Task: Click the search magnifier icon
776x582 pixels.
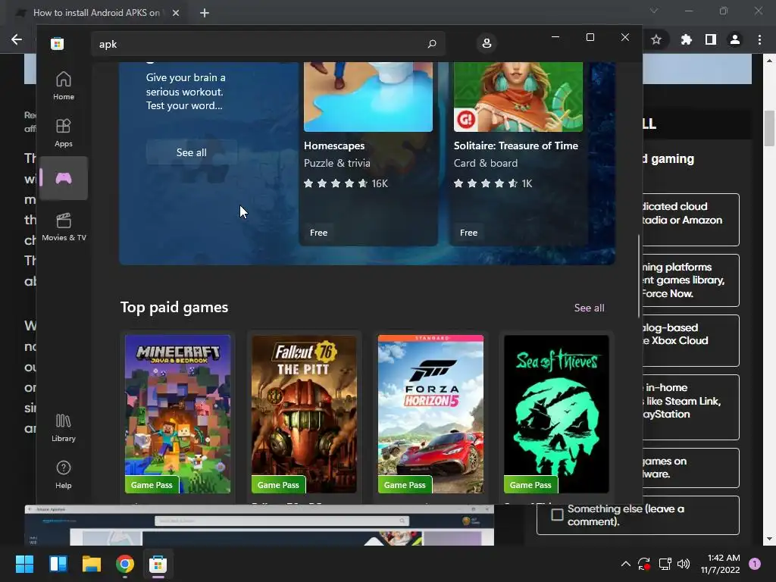Action: tap(431, 44)
